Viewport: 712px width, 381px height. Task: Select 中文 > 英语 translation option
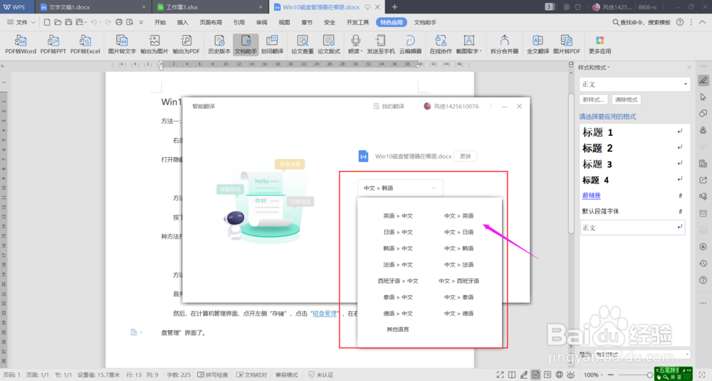tap(459, 216)
